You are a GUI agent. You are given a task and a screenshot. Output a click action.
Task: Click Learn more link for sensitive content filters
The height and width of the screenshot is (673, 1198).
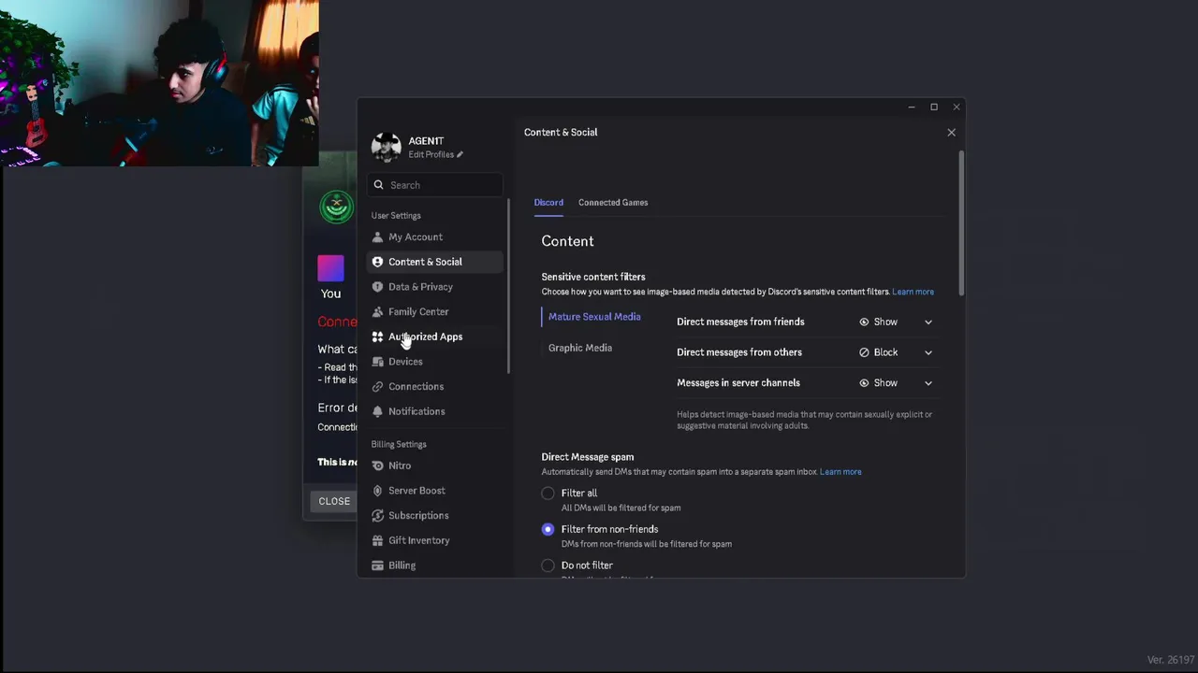pos(913,292)
